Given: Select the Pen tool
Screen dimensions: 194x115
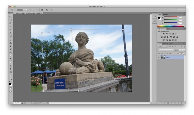Looking at the screenshot, I should (x=11, y=63).
